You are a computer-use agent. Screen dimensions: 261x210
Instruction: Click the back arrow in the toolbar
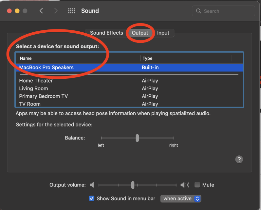[x=41, y=11]
